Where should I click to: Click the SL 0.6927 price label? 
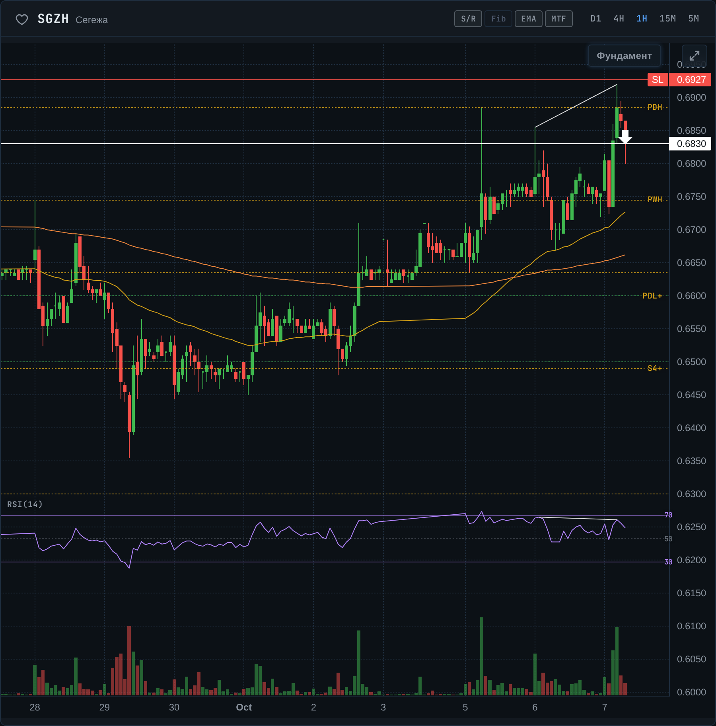coord(679,80)
